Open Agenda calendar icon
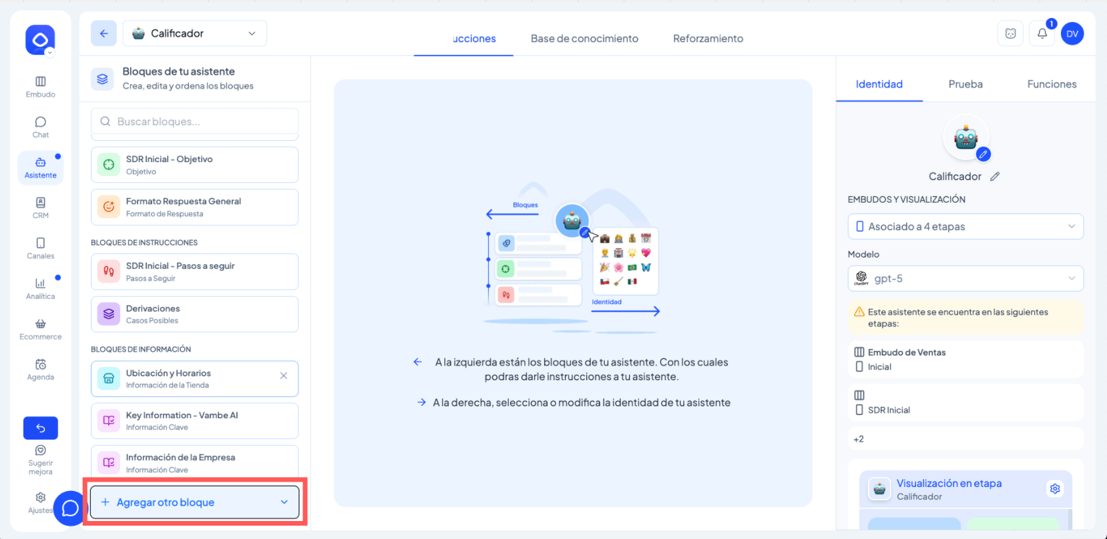This screenshot has height=539, width=1107. click(x=40, y=369)
